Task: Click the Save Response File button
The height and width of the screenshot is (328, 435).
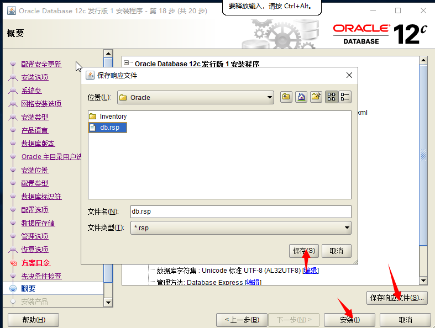Action: [x=397, y=298]
